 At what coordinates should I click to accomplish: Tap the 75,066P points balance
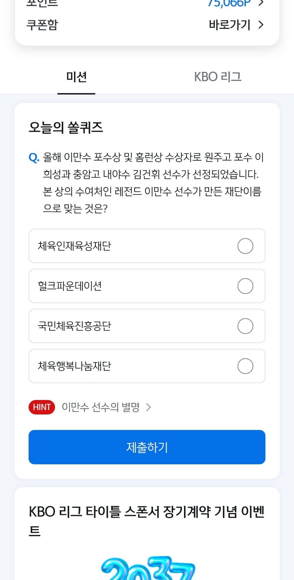coord(229,3)
